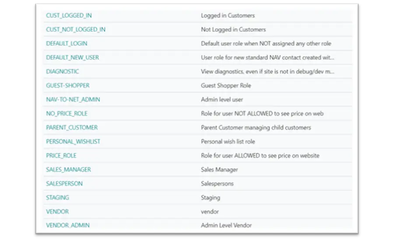The height and width of the screenshot is (240, 394).
Task: Open the CUST_LOGGED_IN role link
Action: click(x=69, y=16)
